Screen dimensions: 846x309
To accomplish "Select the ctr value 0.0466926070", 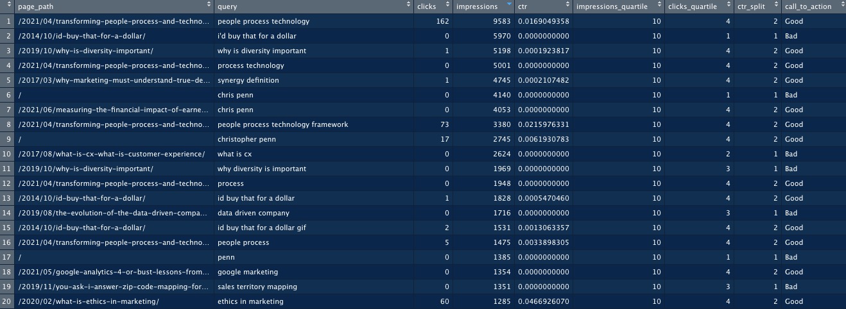I will pos(544,301).
